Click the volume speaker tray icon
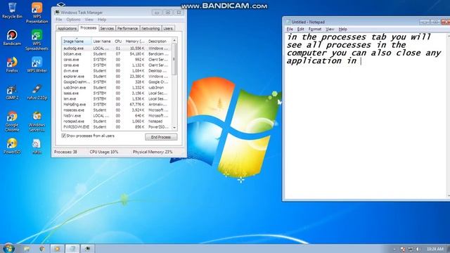 click(418, 249)
